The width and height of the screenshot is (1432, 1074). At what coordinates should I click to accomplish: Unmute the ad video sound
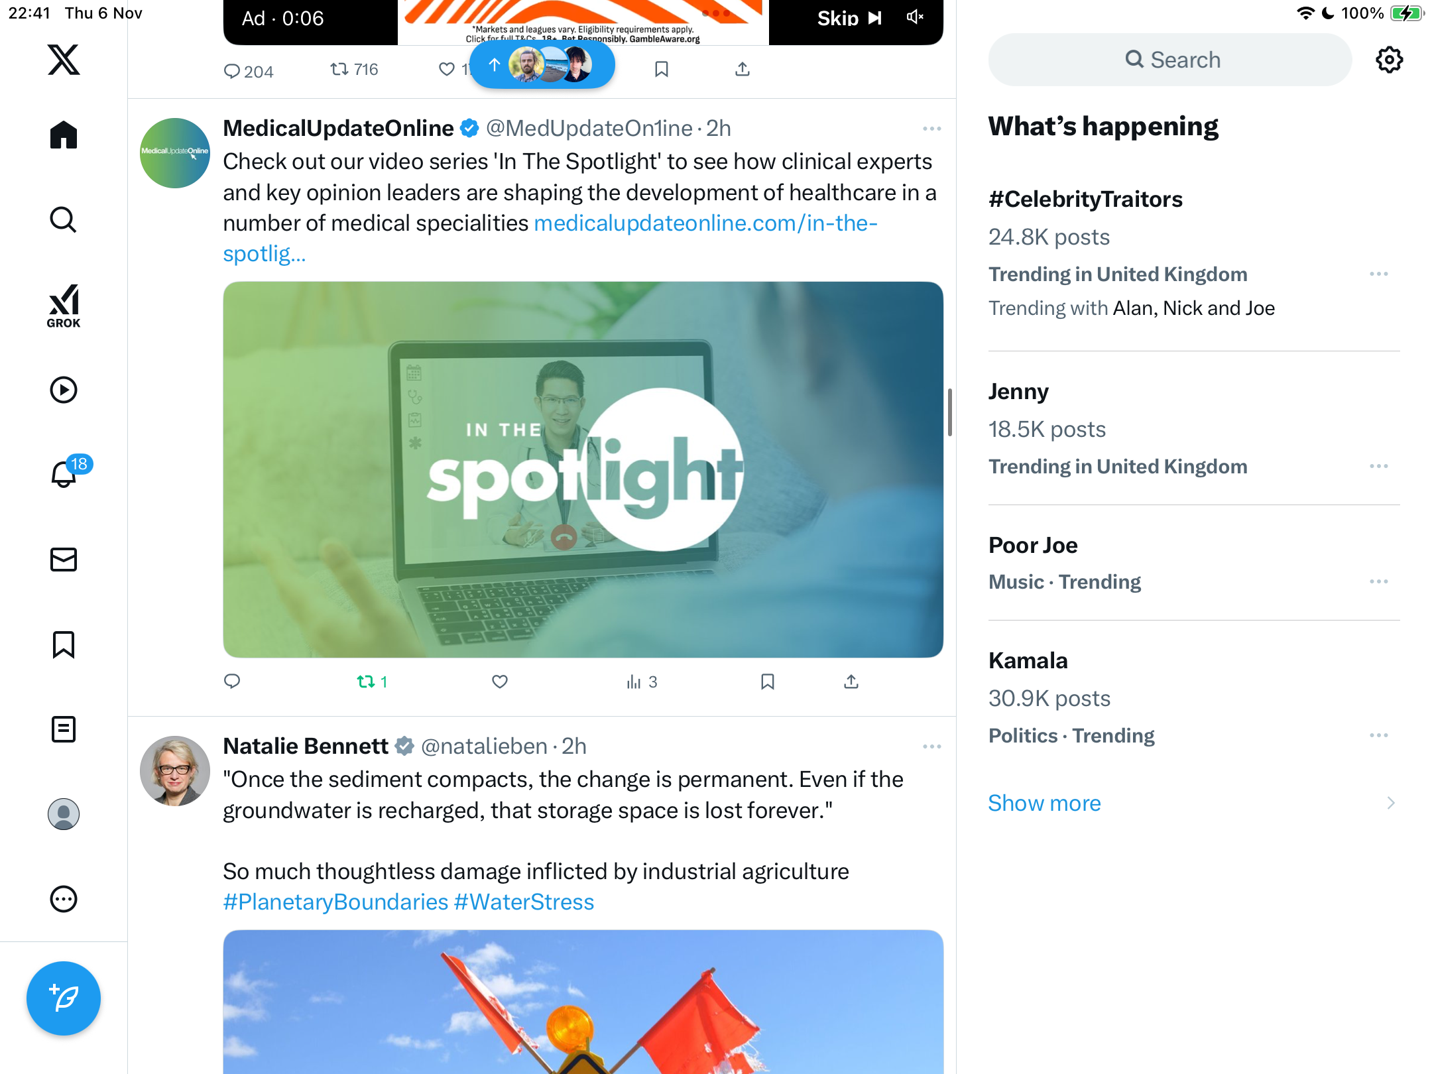click(x=916, y=18)
